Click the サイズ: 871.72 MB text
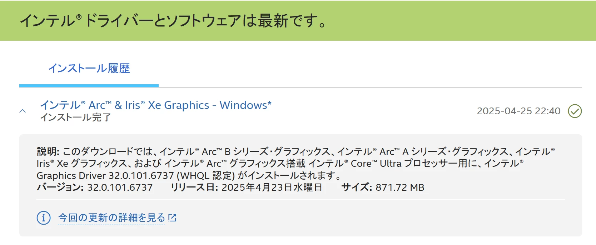Screen dimensions: 596x245 point(383,187)
